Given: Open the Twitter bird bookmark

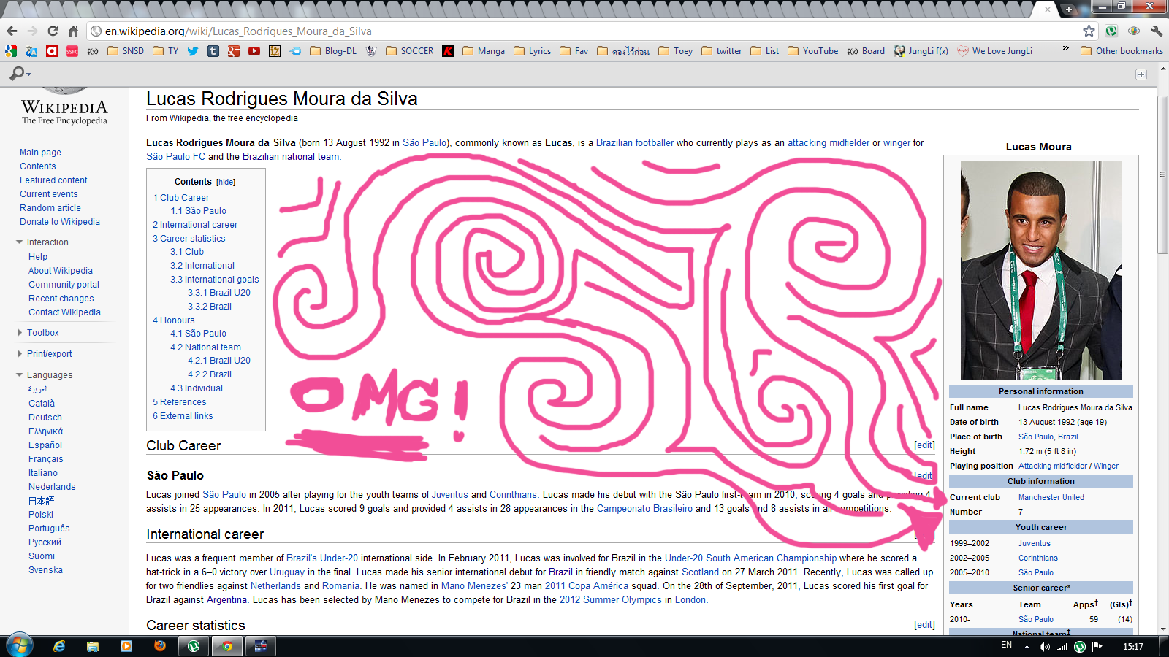Looking at the screenshot, I should click(x=193, y=51).
